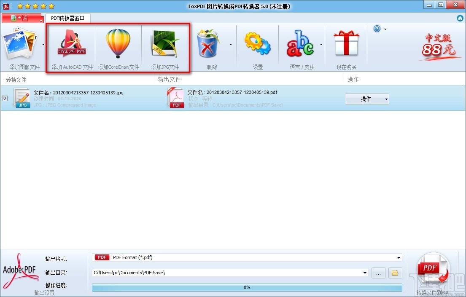The height and width of the screenshot is (297, 466).
Task: Open output folder with the folder icon button
Action: coord(395,273)
